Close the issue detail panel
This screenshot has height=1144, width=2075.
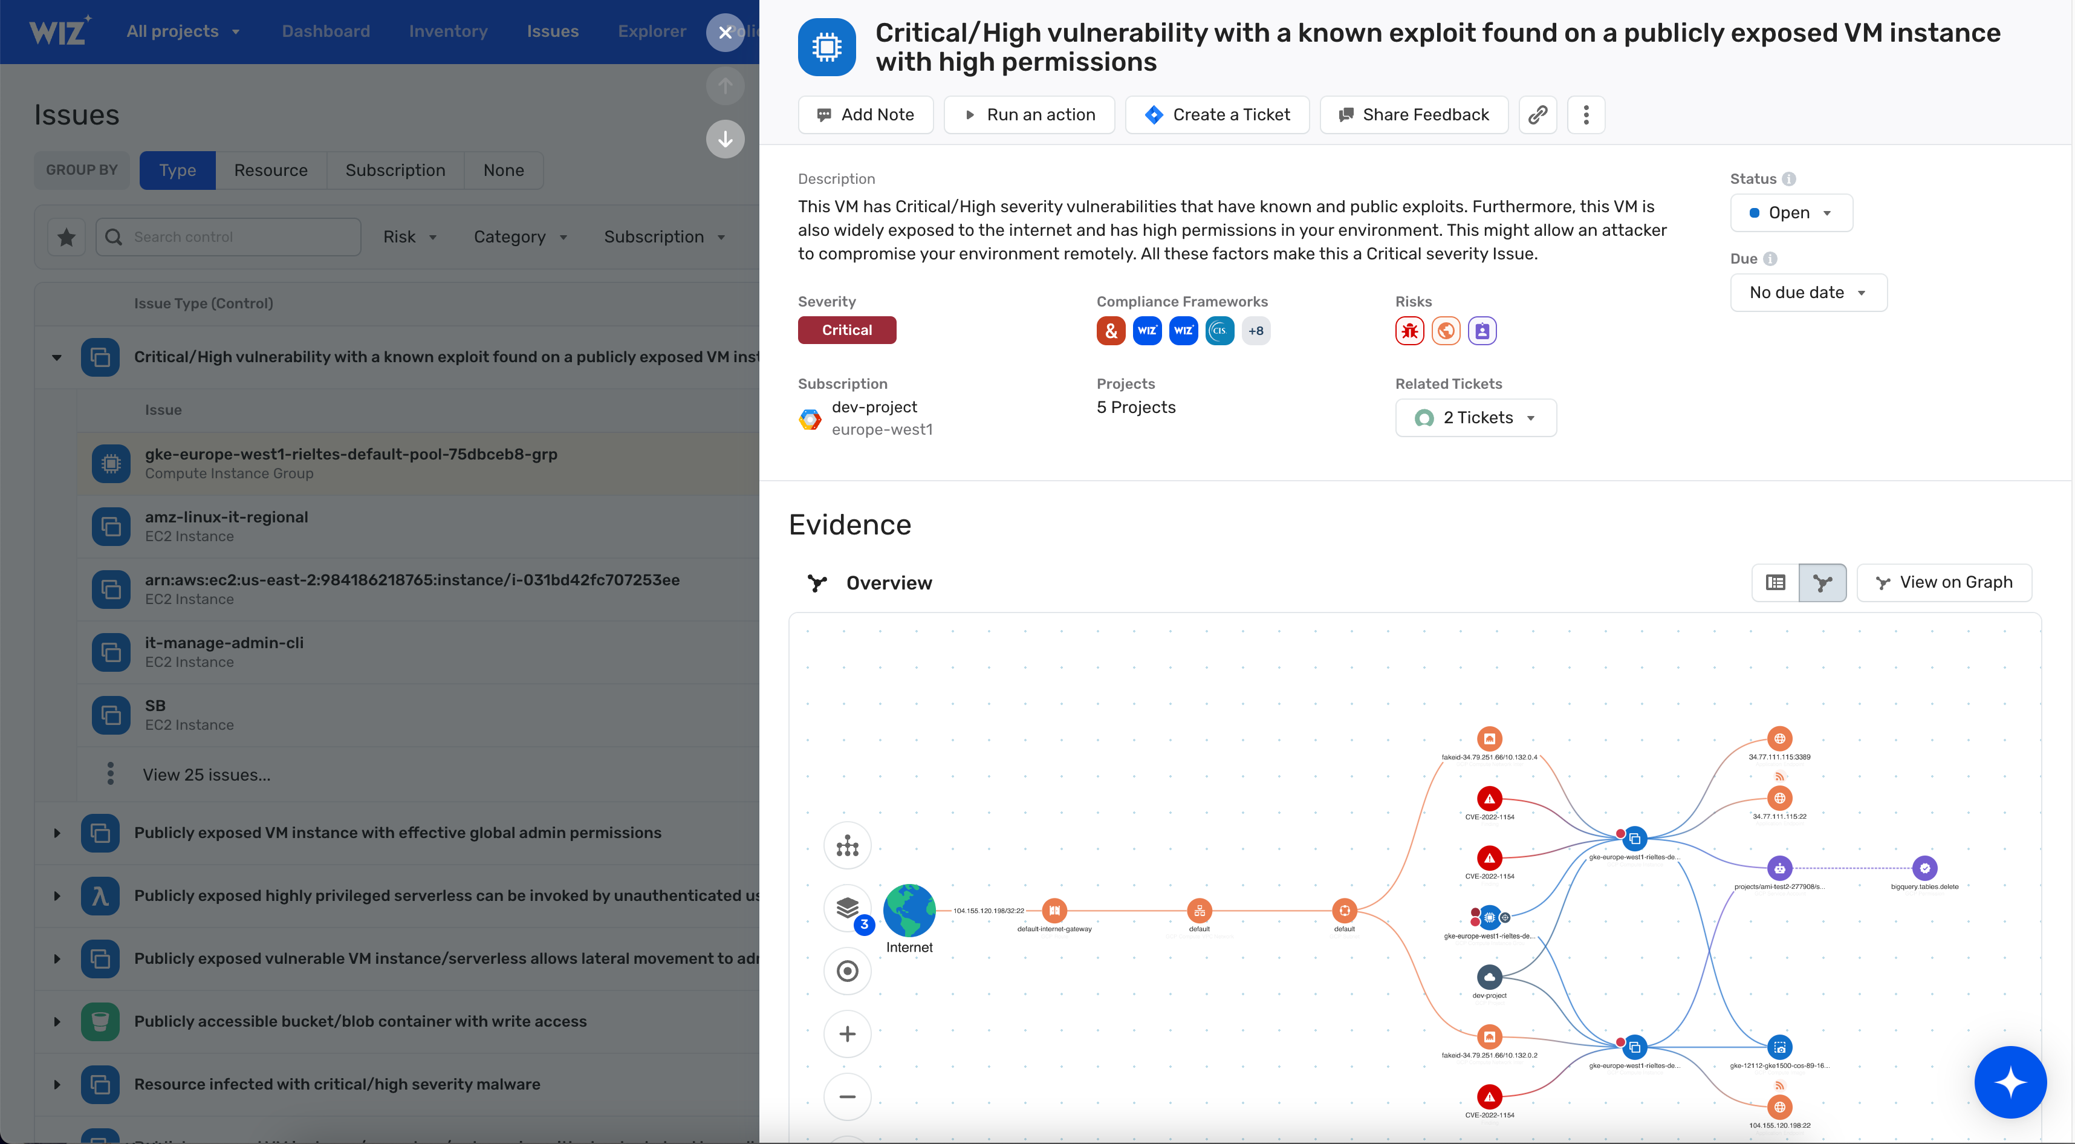725,32
